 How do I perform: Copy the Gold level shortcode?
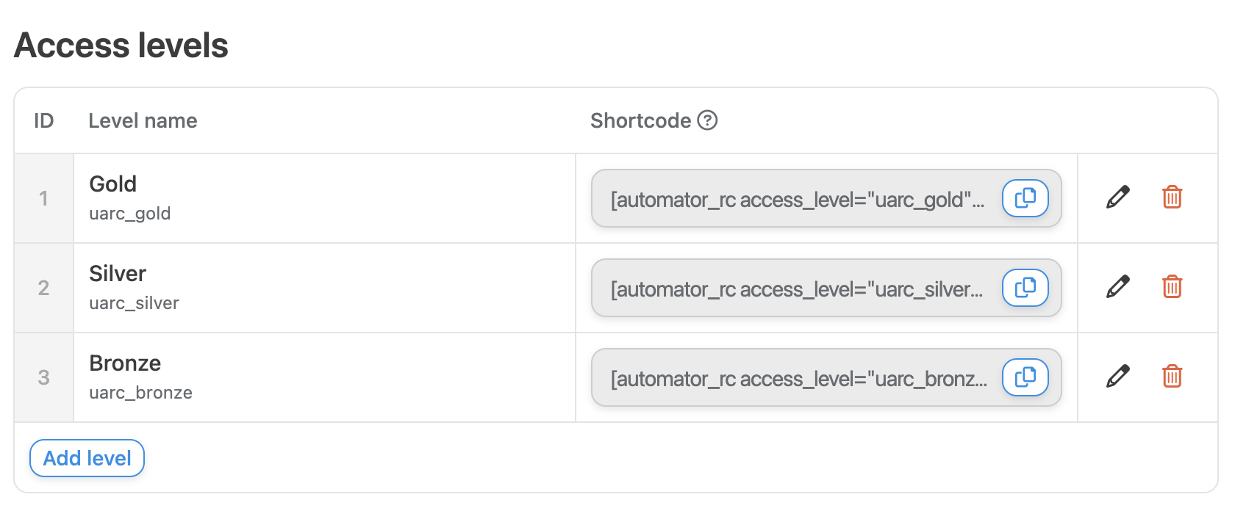(x=1025, y=198)
